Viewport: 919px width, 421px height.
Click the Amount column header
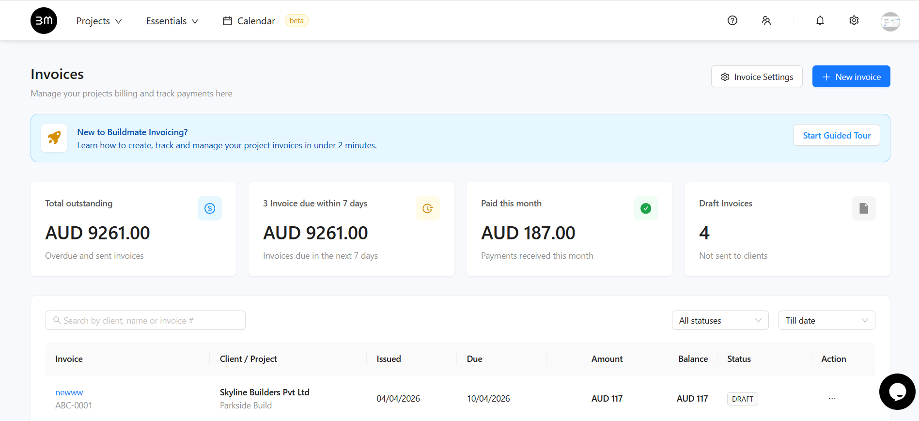[x=607, y=359]
